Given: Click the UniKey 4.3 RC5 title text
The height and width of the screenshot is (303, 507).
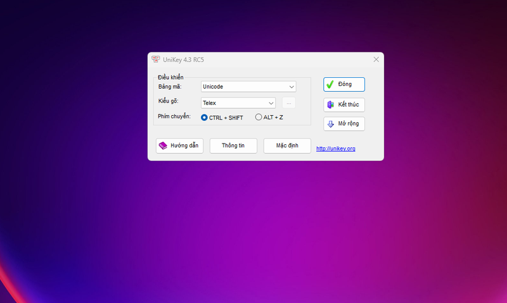Looking at the screenshot, I should tap(183, 59).
